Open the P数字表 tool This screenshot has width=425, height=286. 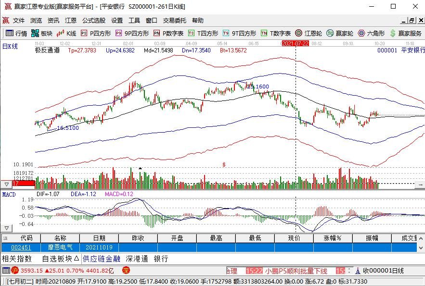[x=168, y=33]
